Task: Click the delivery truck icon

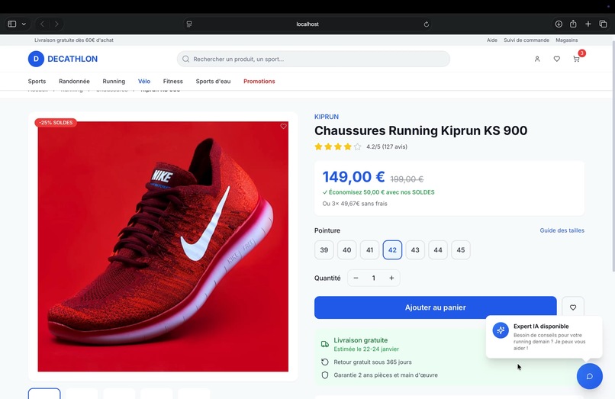Action: 325,344
